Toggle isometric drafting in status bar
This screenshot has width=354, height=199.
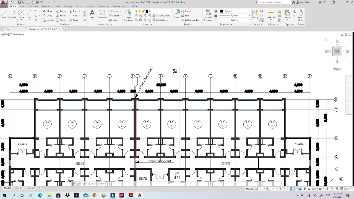click(x=281, y=189)
